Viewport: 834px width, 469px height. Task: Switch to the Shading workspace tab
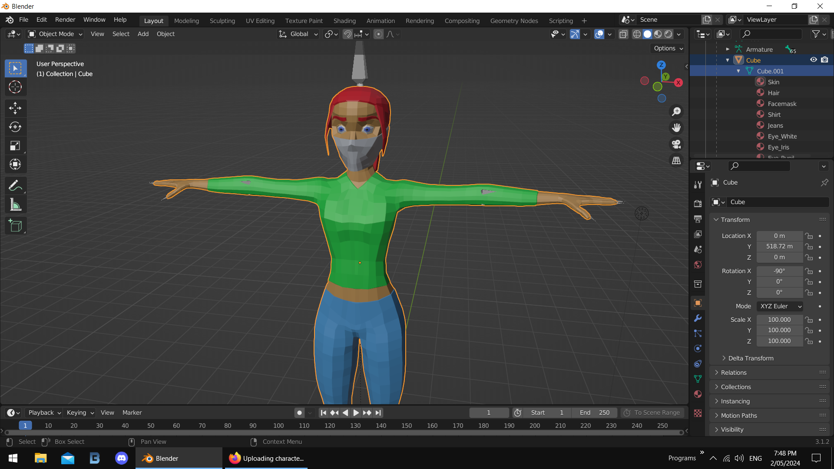[x=344, y=20]
